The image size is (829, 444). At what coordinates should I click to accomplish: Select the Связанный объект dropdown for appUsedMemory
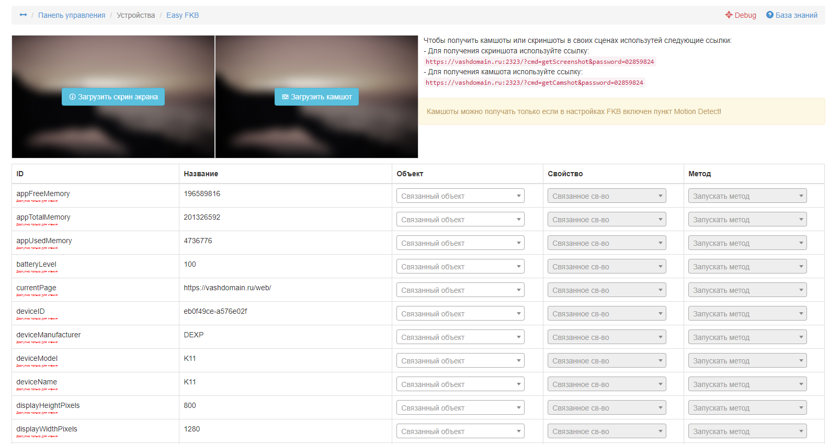point(460,243)
